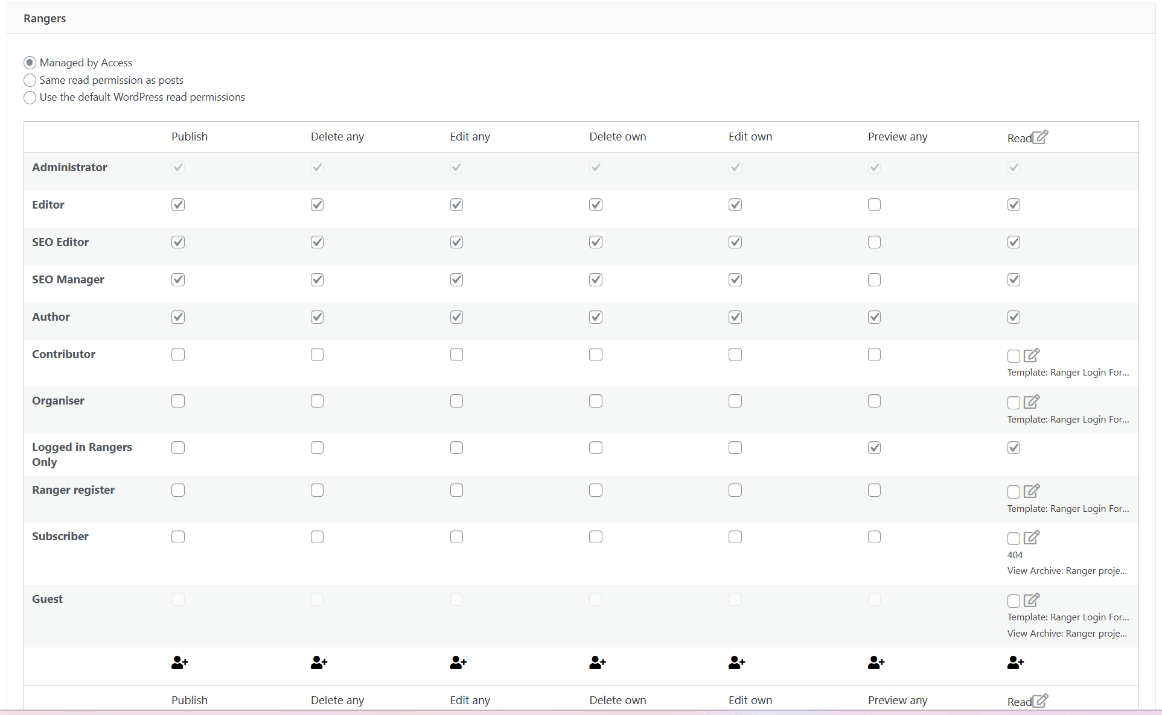Click add-user icon under Read column
The width and height of the screenshot is (1162, 715).
pos(1015,663)
